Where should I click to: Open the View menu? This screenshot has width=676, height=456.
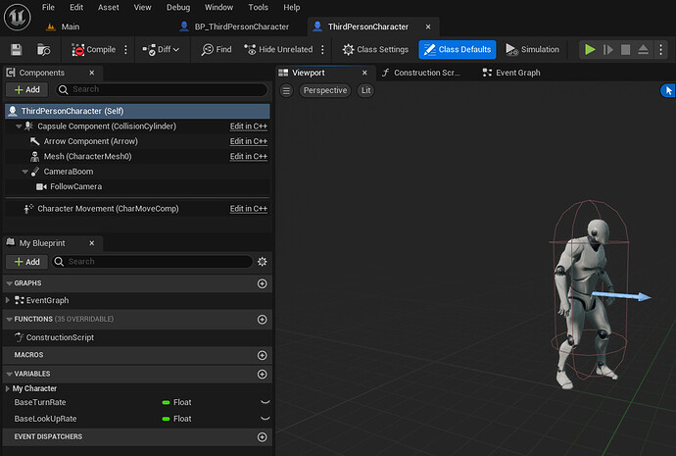click(x=142, y=7)
